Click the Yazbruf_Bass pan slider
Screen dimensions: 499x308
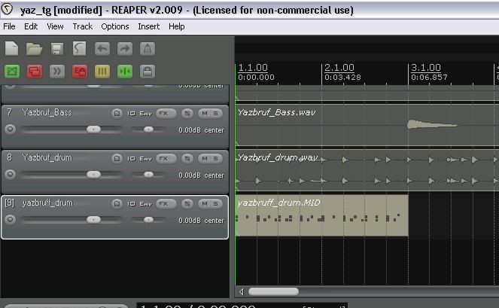pos(148,130)
